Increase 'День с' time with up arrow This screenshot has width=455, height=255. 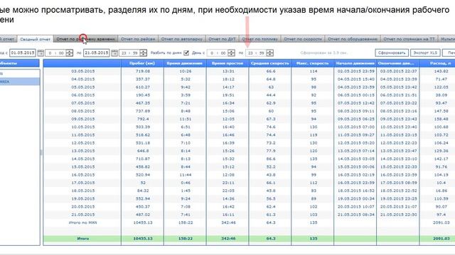tap(231, 52)
